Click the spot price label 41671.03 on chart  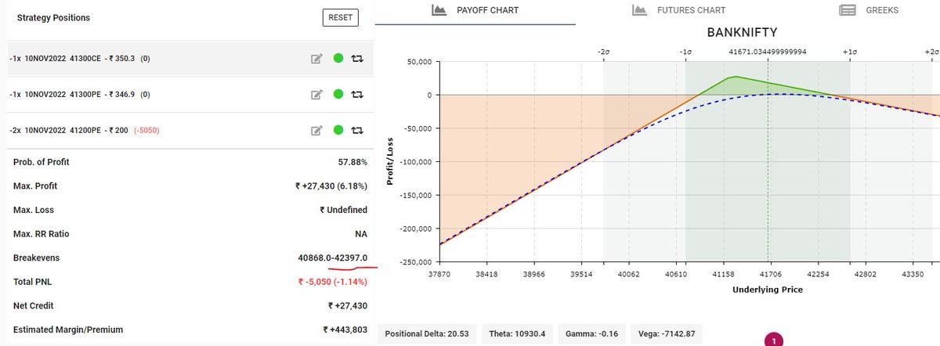pyautogui.click(x=767, y=51)
